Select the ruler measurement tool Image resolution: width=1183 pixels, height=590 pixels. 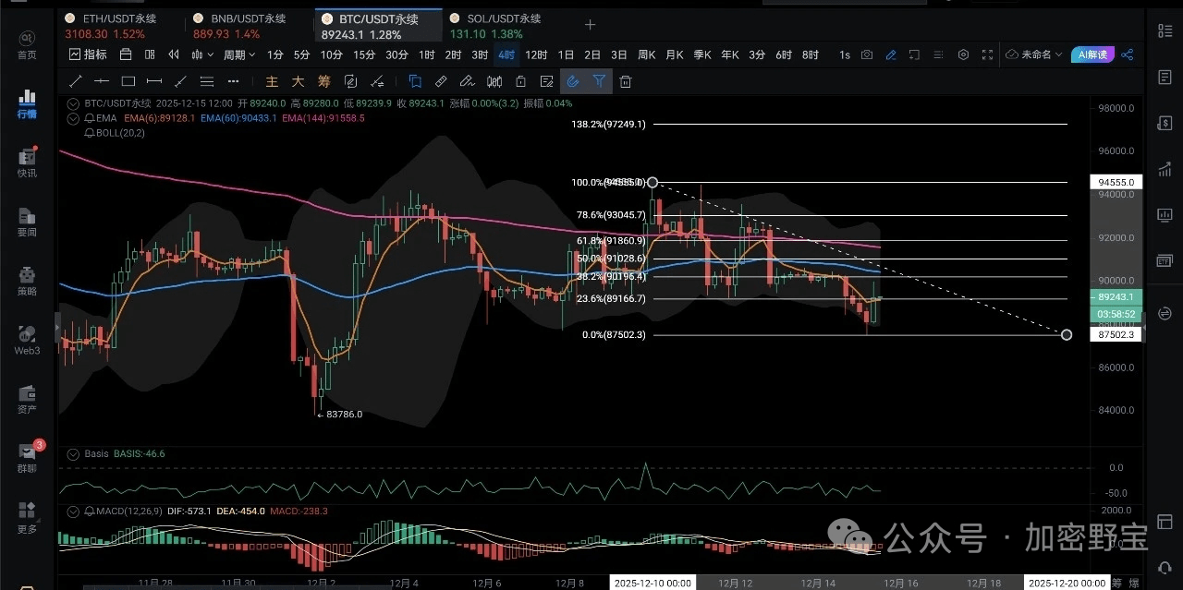pos(441,81)
